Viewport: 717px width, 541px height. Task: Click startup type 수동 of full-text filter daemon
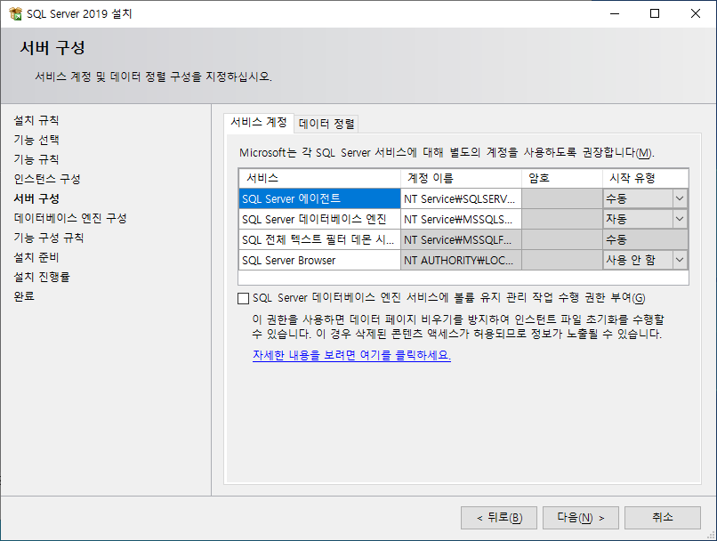(645, 239)
